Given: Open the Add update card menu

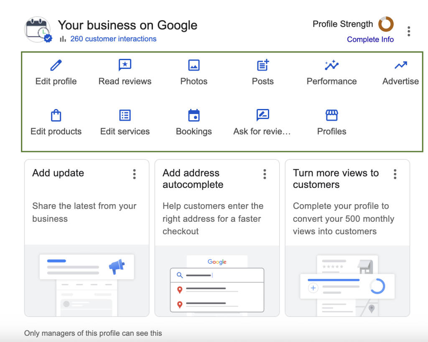Looking at the screenshot, I should (x=135, y=174).
